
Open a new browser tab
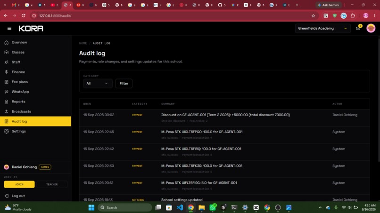pyautogui.click(x=297, y=5)
